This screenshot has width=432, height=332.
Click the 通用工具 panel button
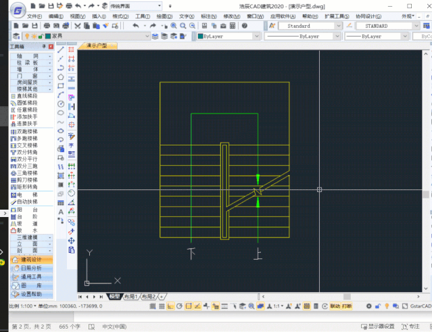[31, 277]
